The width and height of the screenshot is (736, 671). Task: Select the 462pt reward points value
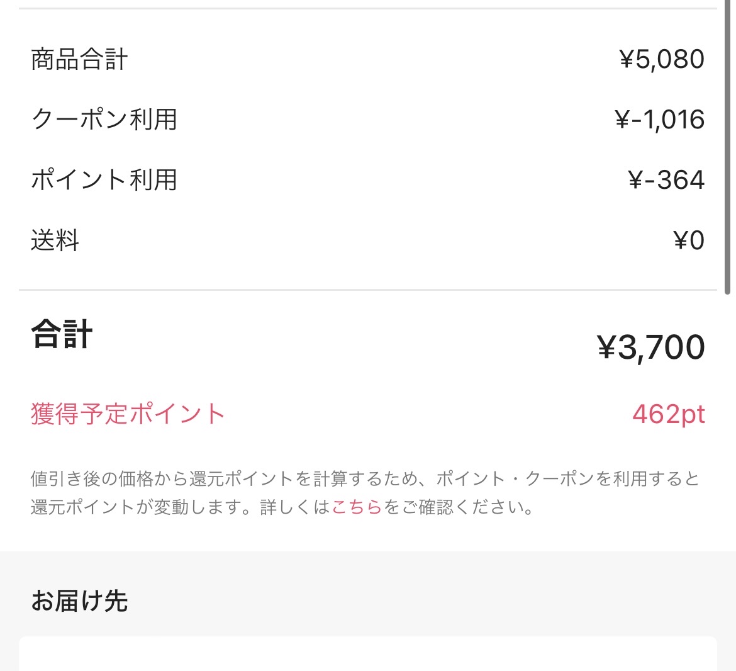tap(669, 414)
